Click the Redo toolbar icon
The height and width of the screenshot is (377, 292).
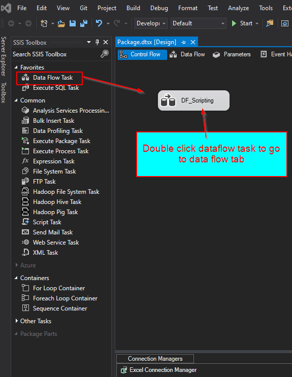click(x=117, y=23)
